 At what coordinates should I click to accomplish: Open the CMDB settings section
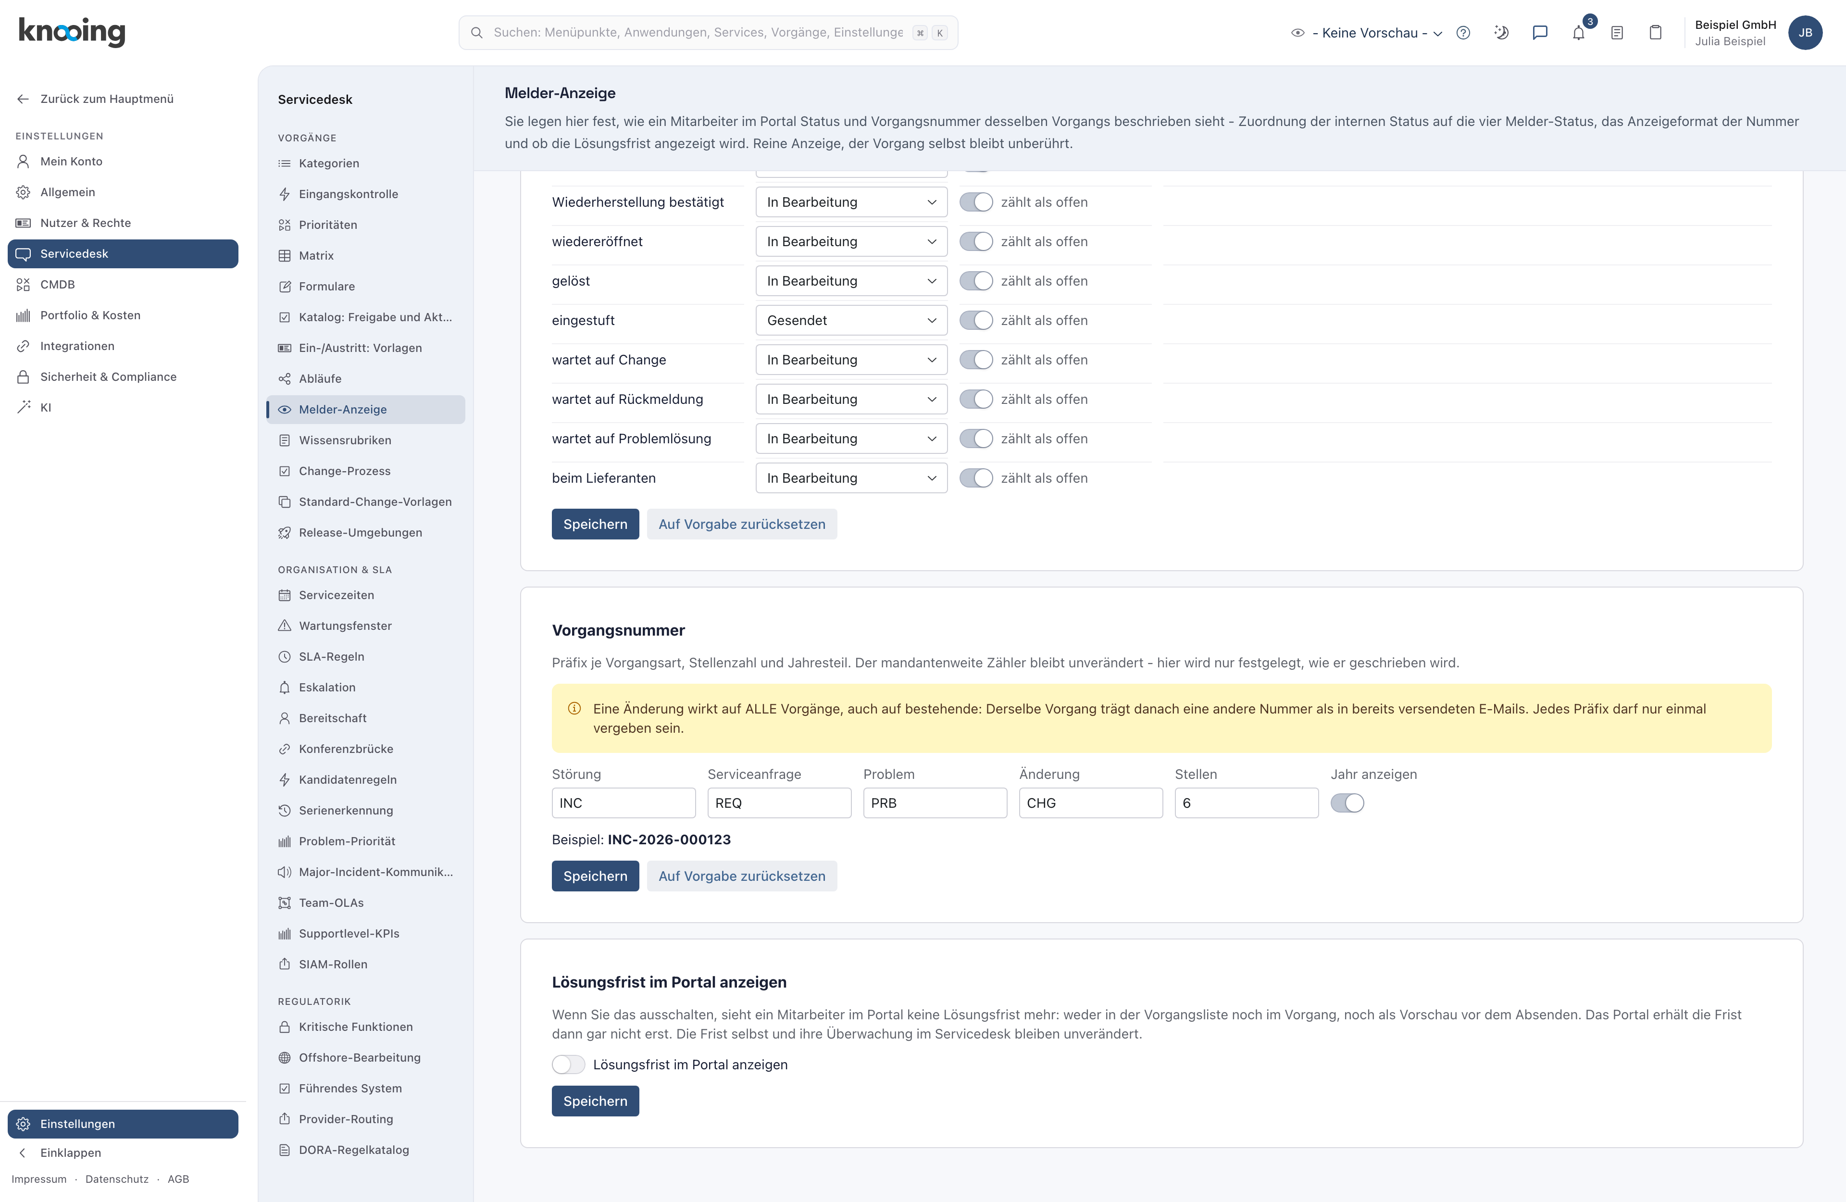[123, 285]
